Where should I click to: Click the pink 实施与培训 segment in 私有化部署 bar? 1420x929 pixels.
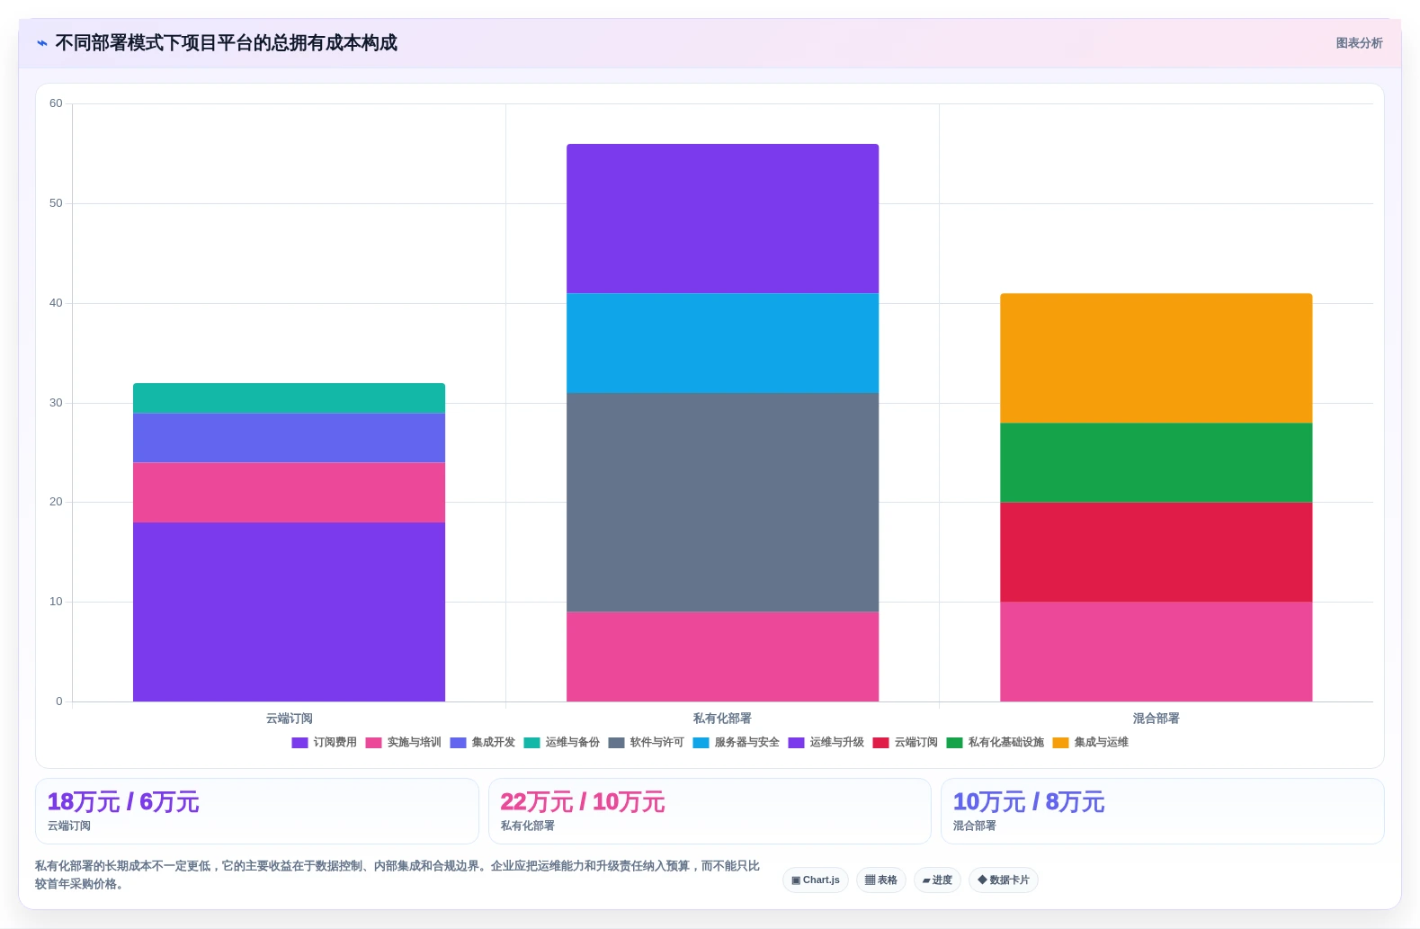coord(722,657)
